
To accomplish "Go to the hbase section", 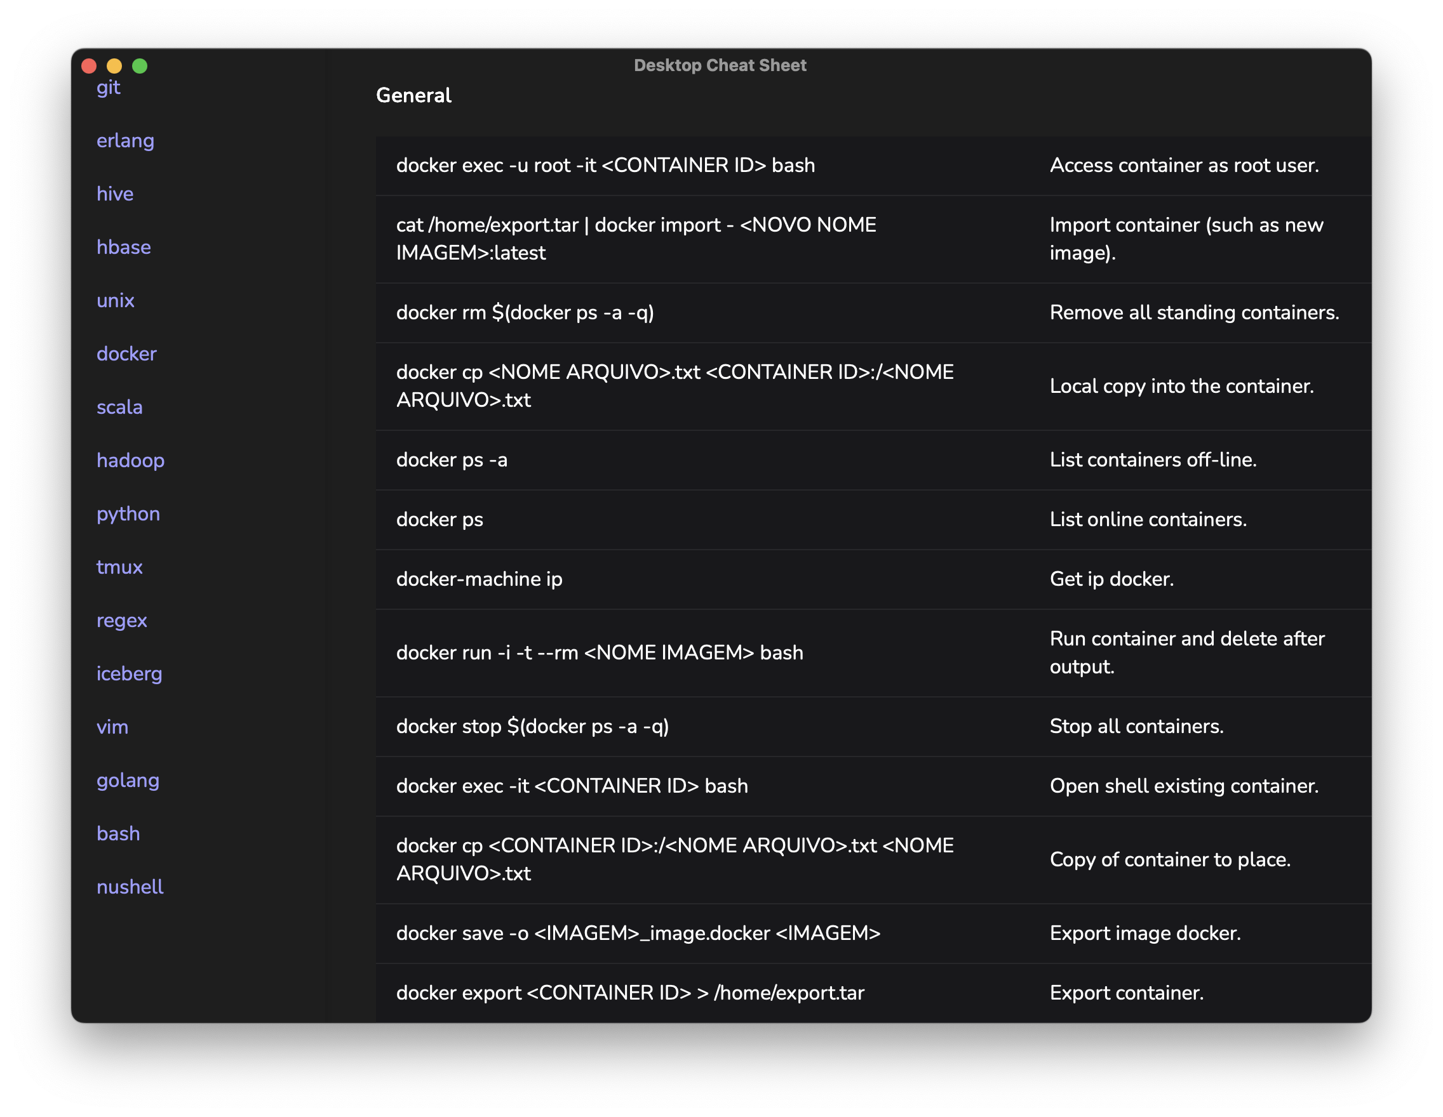I will 124,248.
